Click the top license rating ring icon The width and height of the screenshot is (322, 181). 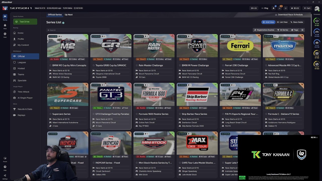tap(317, 21)
